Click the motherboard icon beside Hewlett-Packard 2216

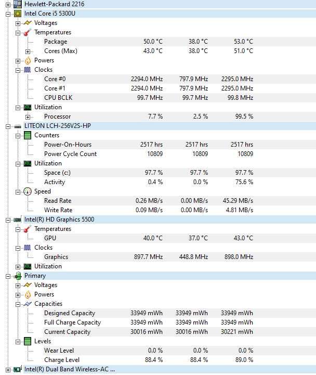point(18,4)
